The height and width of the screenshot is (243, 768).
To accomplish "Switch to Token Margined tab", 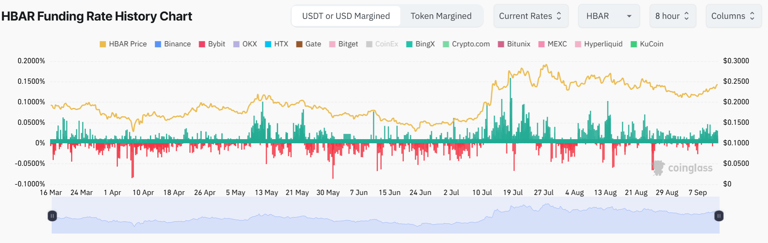I will (441, 16).
